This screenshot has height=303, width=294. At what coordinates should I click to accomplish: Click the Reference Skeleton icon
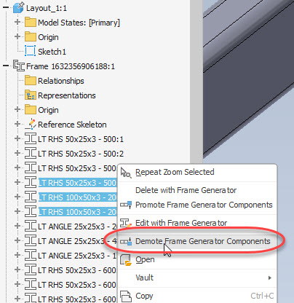coord(31,124)
